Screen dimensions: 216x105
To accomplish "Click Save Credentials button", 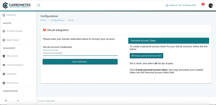I will [x=80, y=62].
